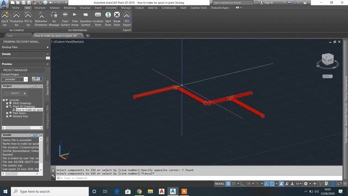Open Express Tools ribbon tab
The height and width of the screenshot is (196, 348).
[198, 8]
